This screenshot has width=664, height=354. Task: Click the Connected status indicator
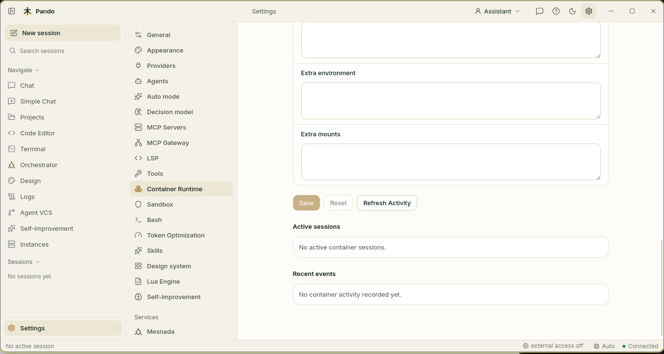(640, 346)
